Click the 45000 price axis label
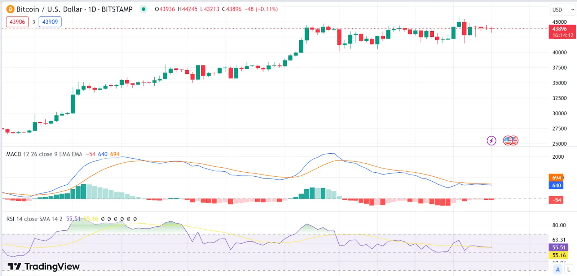The height and width of the screenshot is (276, 577). coord(559,22)
